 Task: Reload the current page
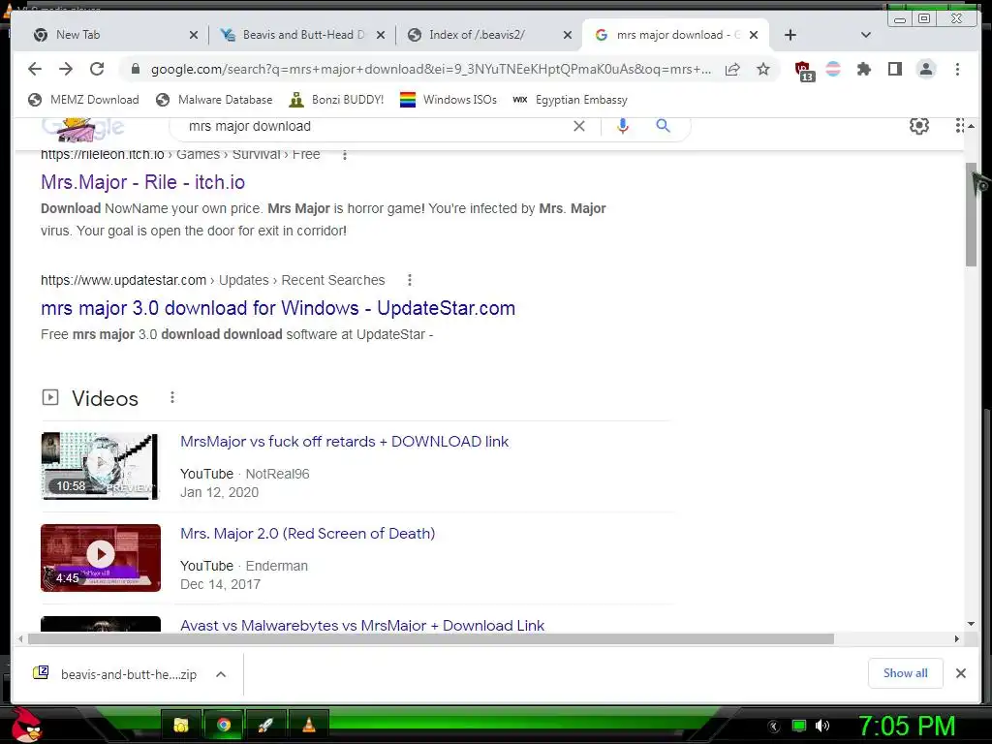[x=97, y=69]
